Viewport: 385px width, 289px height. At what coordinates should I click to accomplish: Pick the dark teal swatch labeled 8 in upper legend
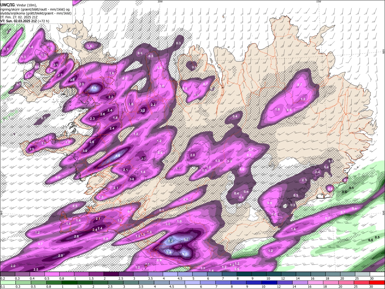pos(244,274)
